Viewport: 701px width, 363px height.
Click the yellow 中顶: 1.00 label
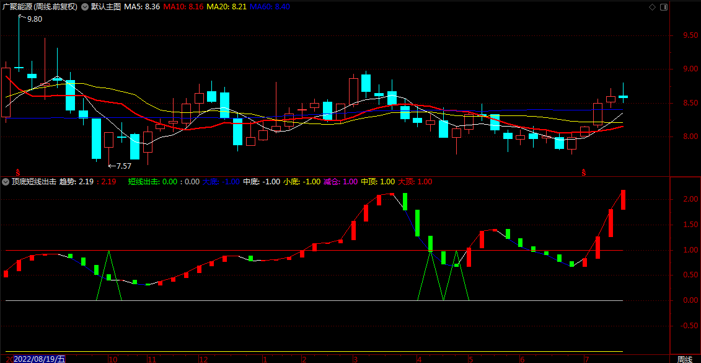click(x=377, y=182)
